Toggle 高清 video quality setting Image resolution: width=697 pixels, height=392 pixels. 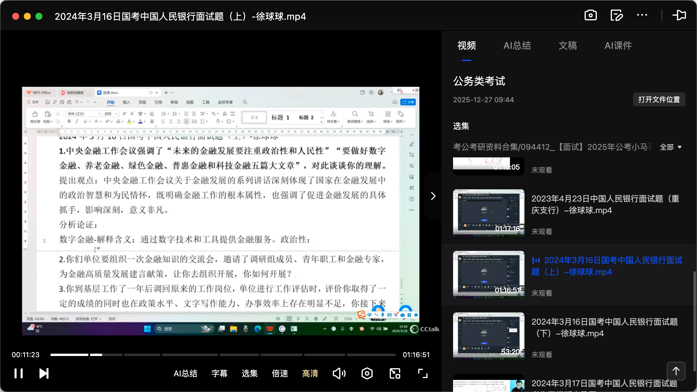tap(310, 373)
